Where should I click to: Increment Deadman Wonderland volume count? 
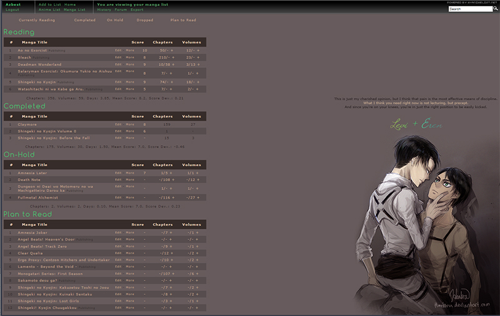tap(199, 65)
